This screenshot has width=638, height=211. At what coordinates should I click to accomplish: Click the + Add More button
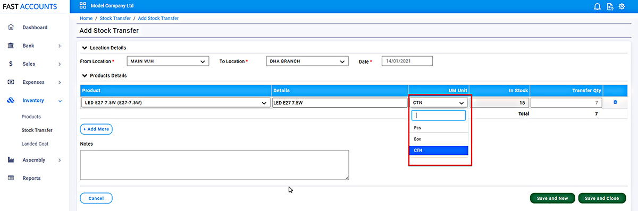click(96, 129)
